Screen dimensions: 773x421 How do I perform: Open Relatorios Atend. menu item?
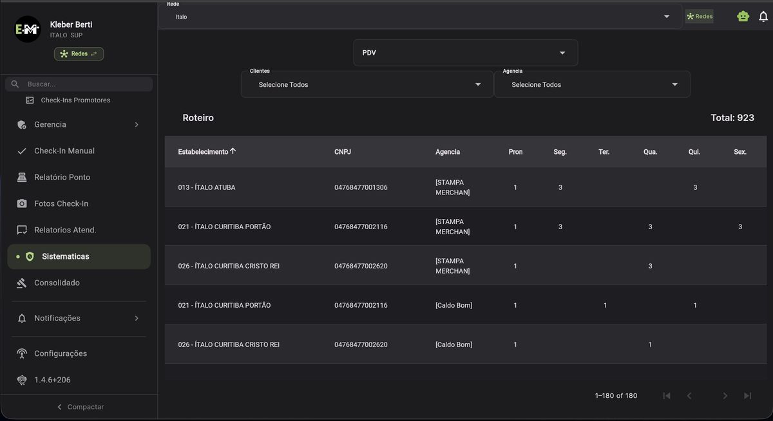coord(65,230)
